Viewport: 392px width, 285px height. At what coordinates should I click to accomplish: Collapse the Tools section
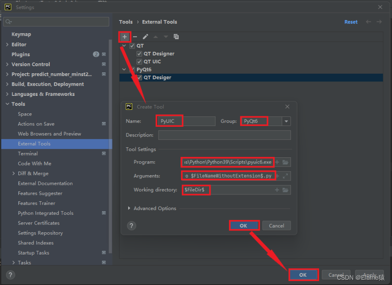click(x=7, y=104)
